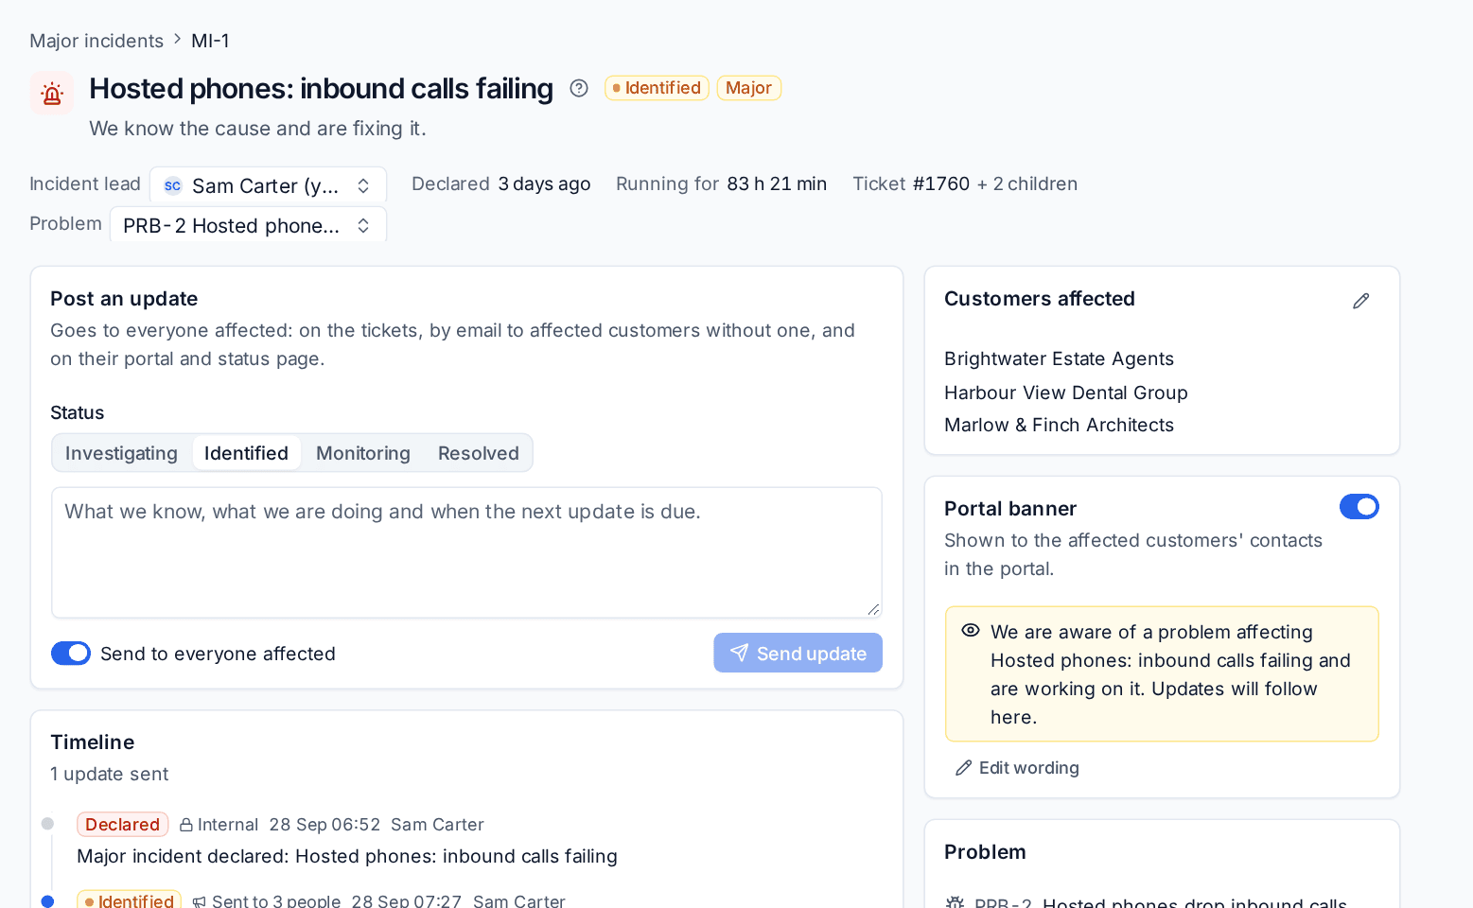Screen dimensions: 1473x908
Task: Click the "Declared 3 days ago" text
Action: click(x=500, y=183)
